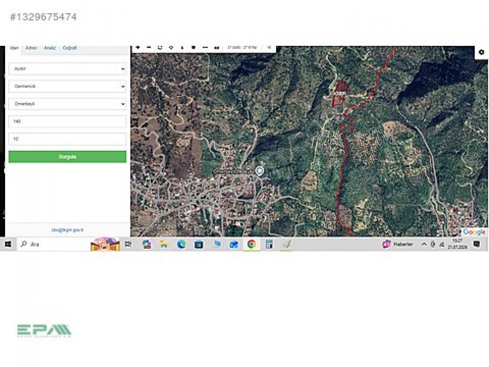Viewport: 489px width, 367px height.
Task: Switch to the Coğrafi tab
Action: [70, 48]
